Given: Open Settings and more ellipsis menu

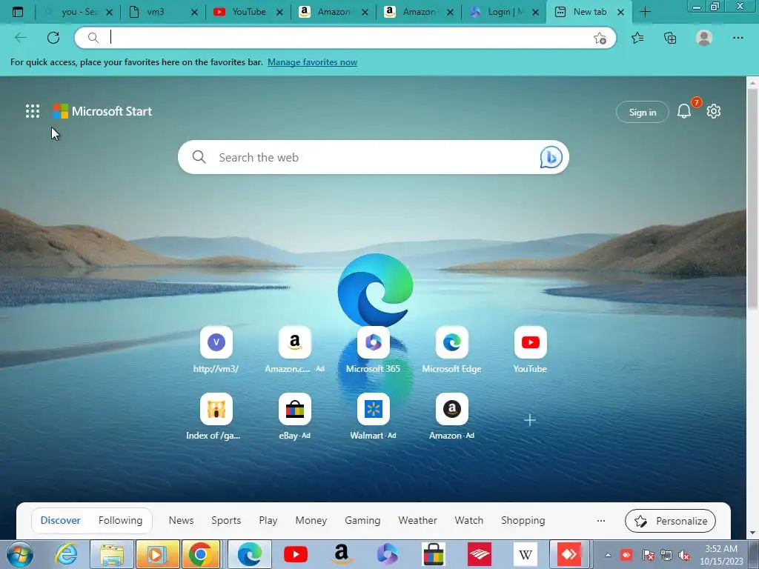Looking at the screenshot, I should (x=738, y=38).
